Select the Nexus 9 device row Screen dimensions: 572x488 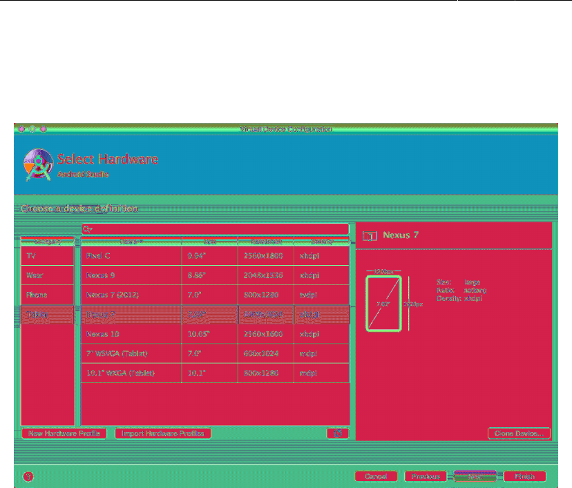click(215, 275)
